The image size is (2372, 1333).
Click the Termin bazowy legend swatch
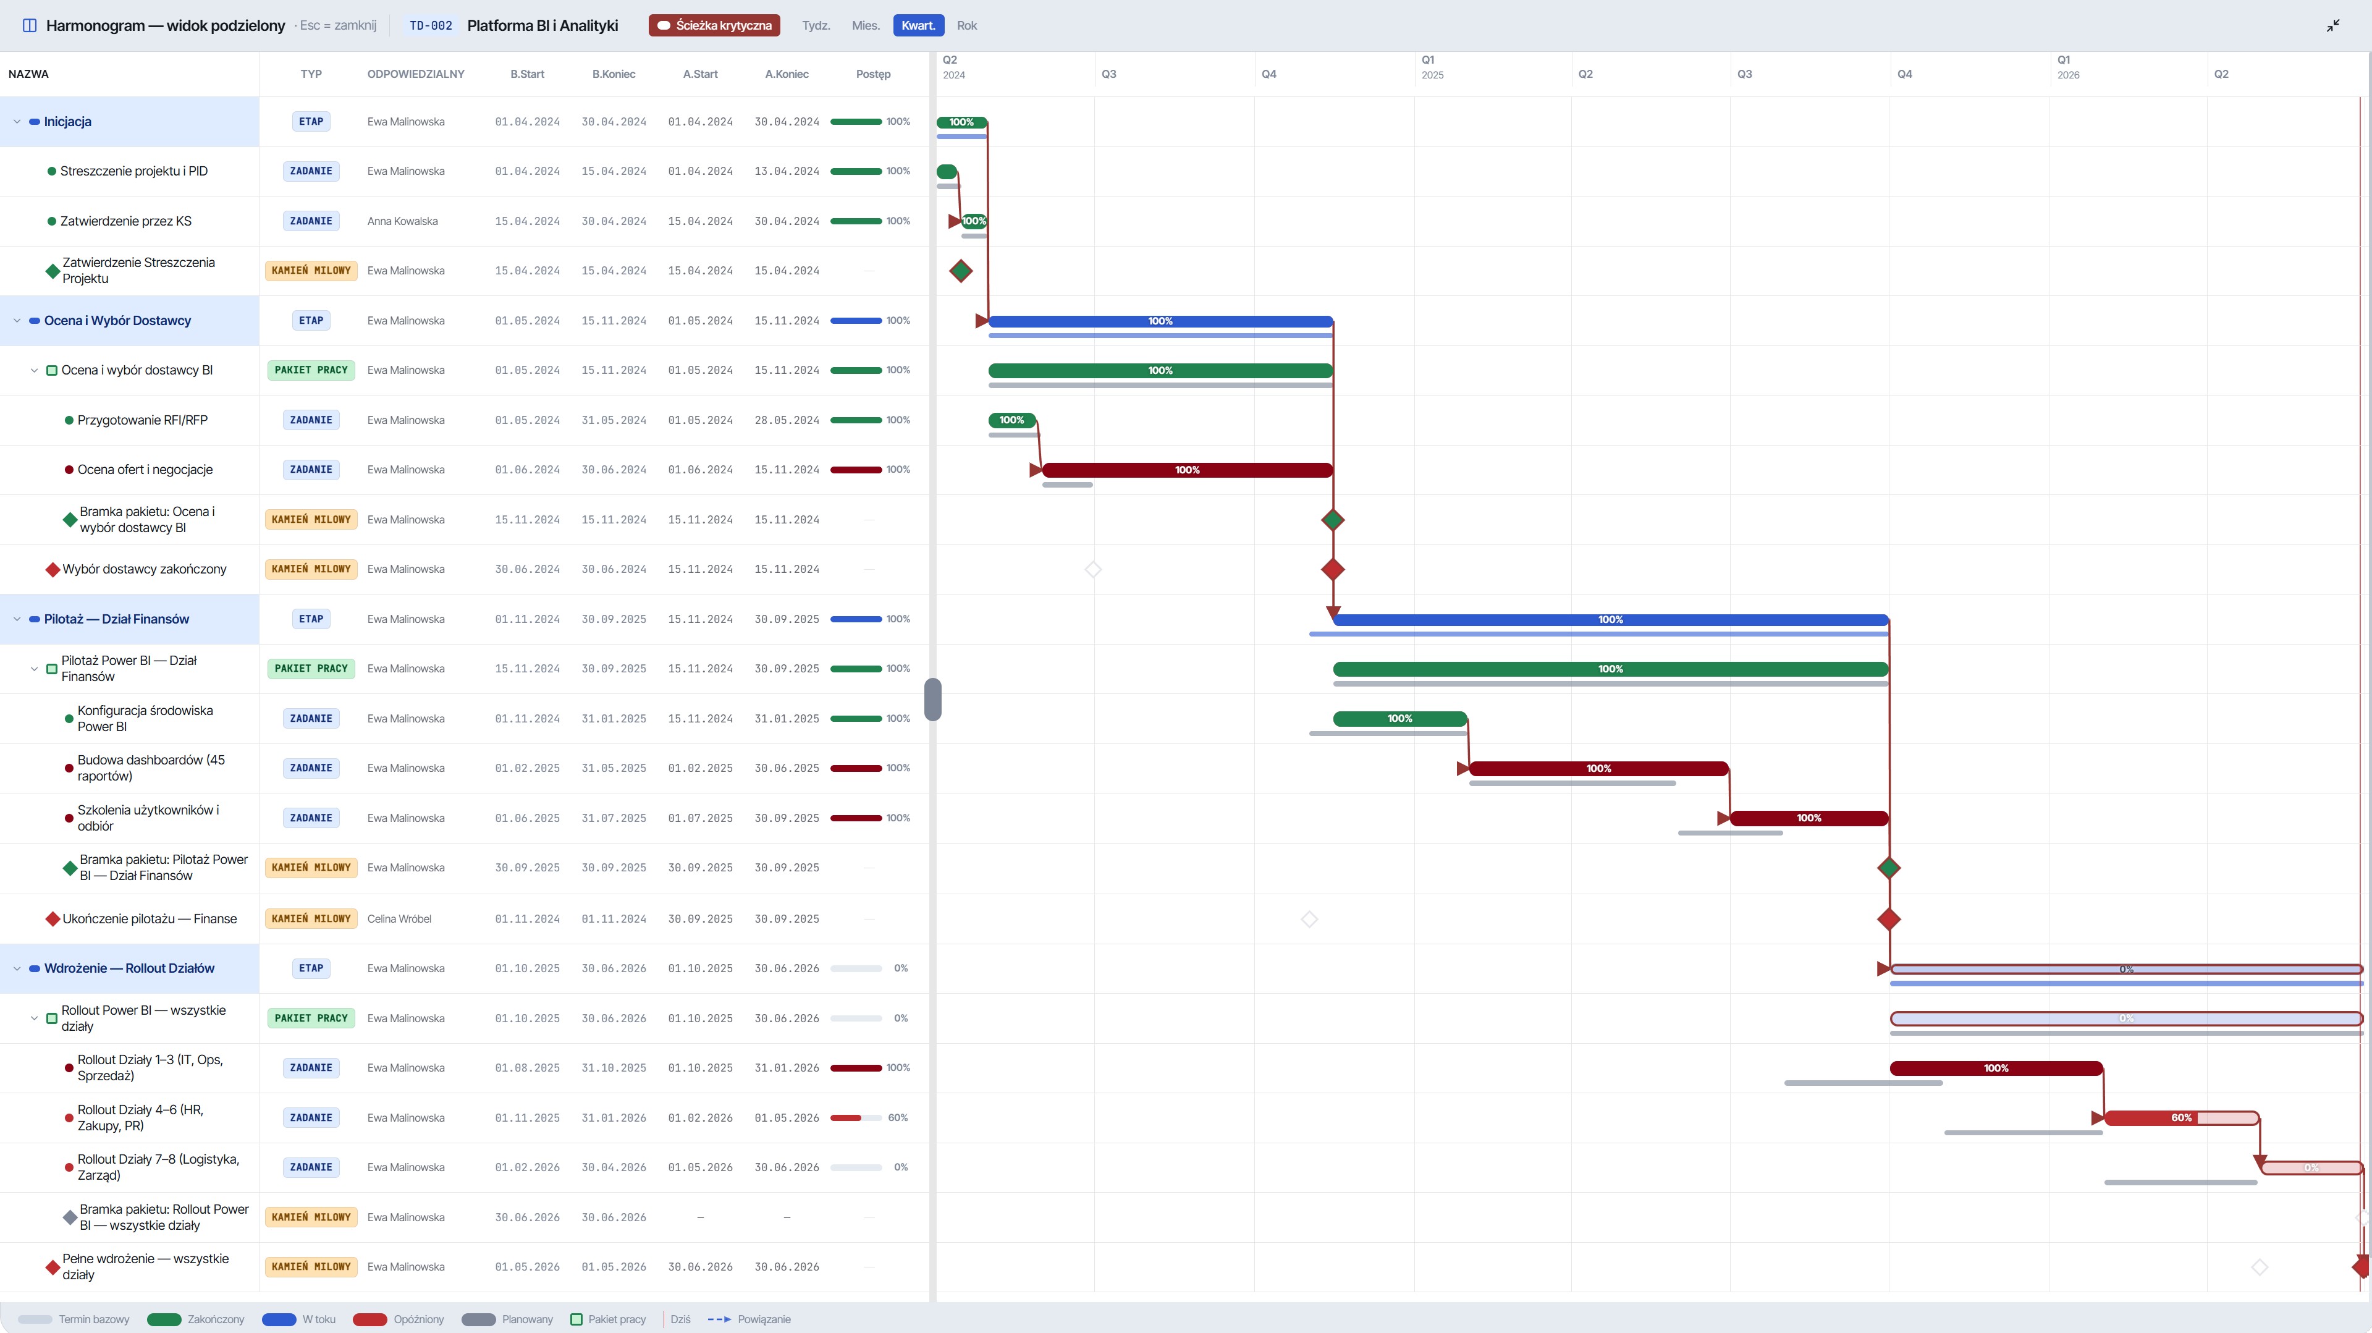point(35,1319)
